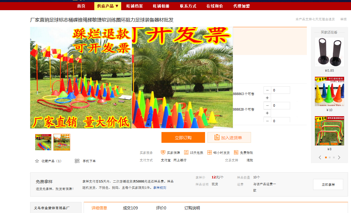351x213 pixels.
Task: Click the 加入进货单 button
Action: 229,138
